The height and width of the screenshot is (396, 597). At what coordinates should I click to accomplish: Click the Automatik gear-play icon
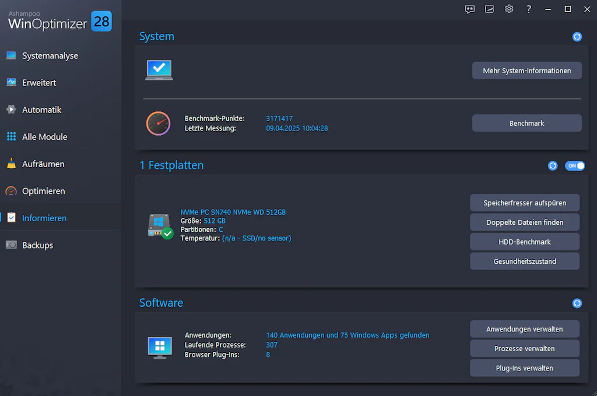[11, 109]
